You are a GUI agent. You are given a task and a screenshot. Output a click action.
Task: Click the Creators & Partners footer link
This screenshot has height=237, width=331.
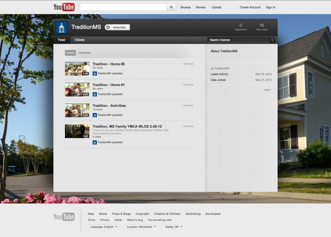click(x=167, y=214)
